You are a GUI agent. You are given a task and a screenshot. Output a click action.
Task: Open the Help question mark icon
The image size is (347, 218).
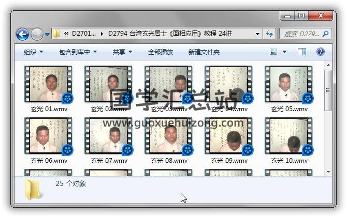(320, 52)
